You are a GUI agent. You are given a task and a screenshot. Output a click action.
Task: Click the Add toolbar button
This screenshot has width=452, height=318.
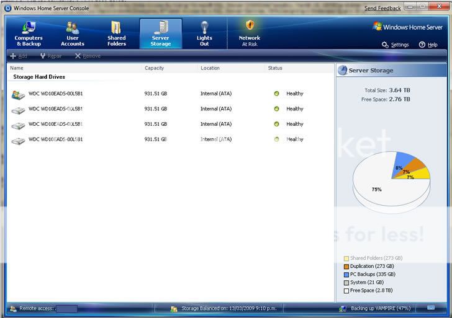pyautogui.click(x=19, y=56)
